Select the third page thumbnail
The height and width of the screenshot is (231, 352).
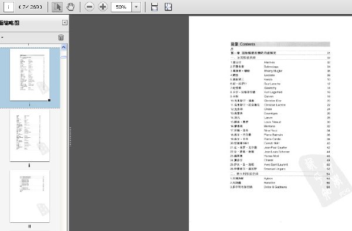pos(30,196)
